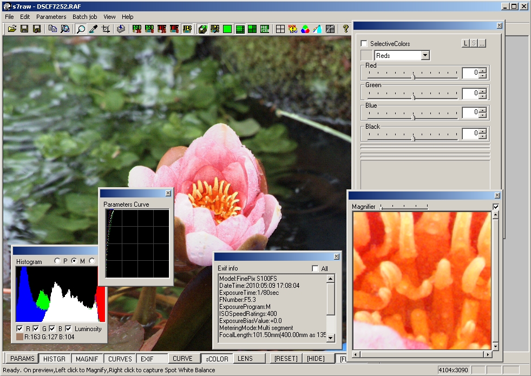
Task: Choose PSD 16-bit output format icon
Action: pos(137,29)
